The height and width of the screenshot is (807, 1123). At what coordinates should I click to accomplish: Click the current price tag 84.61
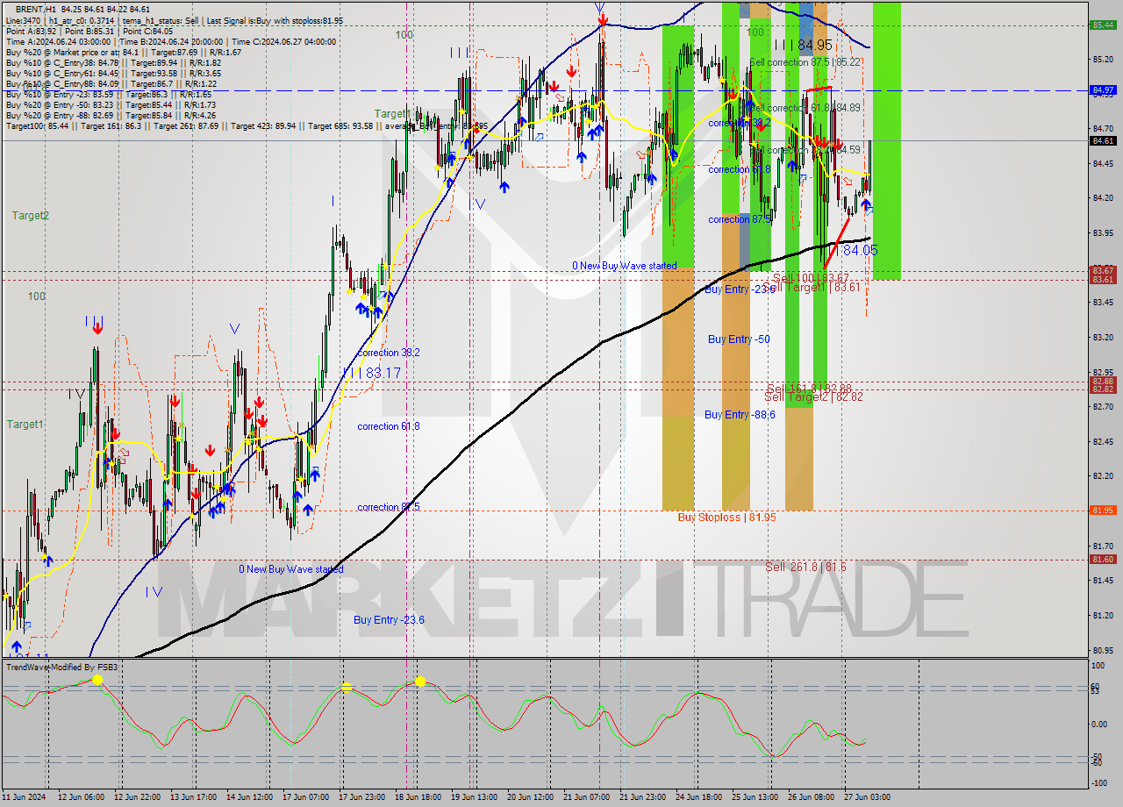(1103, 140)
